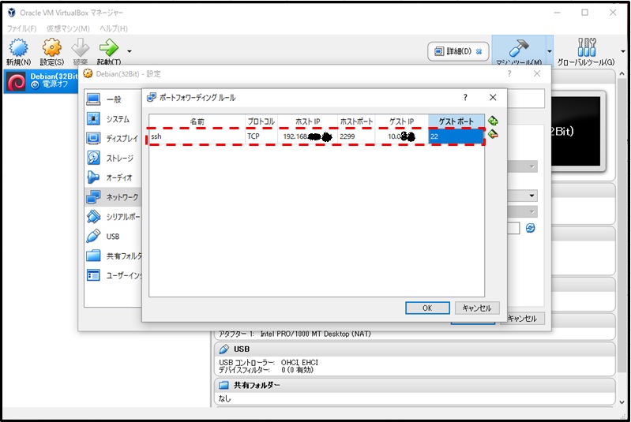
Task: Click the ゲスト IP column header
Action: tap(401, 121)
